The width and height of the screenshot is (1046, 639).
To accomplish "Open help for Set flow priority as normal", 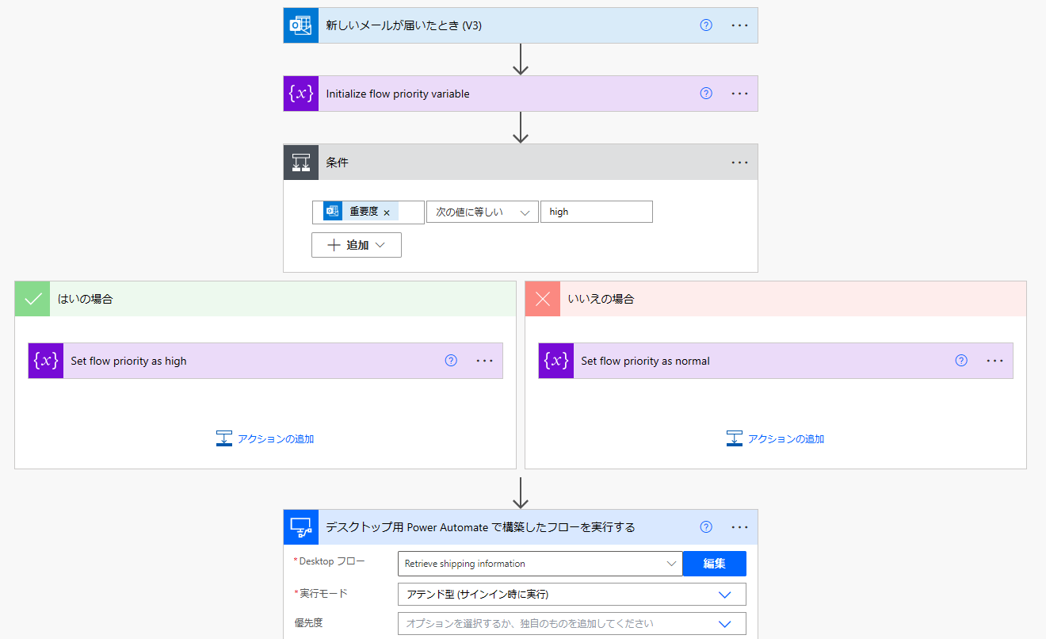I will point(961,361).
